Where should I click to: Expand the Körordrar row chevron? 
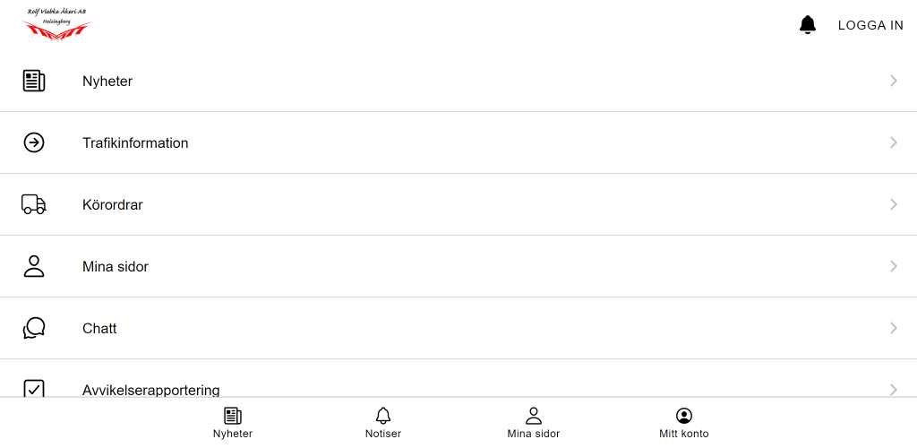point(893,204)
